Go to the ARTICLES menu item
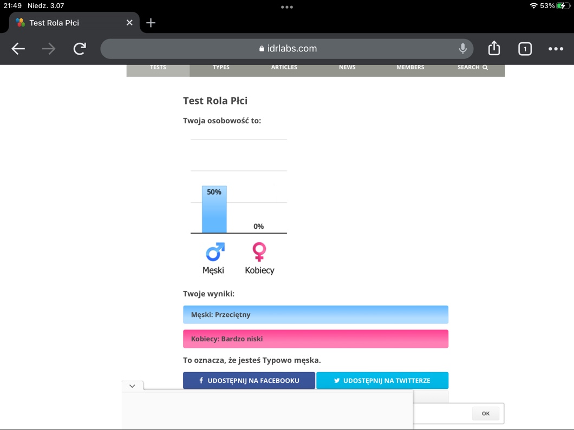 [284, 68]
